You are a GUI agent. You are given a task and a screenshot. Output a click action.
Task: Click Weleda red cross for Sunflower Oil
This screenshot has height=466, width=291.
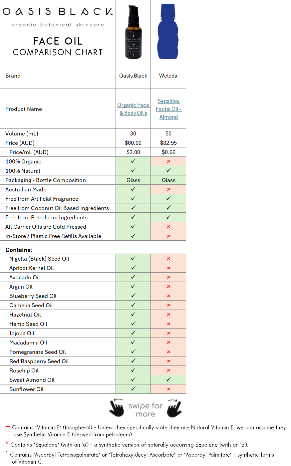coord(168,389)
